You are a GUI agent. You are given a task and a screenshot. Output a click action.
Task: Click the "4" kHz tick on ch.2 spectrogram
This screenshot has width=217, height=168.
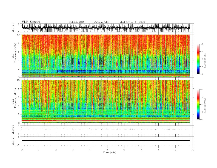pyautogui.click(x=19, y=106)
